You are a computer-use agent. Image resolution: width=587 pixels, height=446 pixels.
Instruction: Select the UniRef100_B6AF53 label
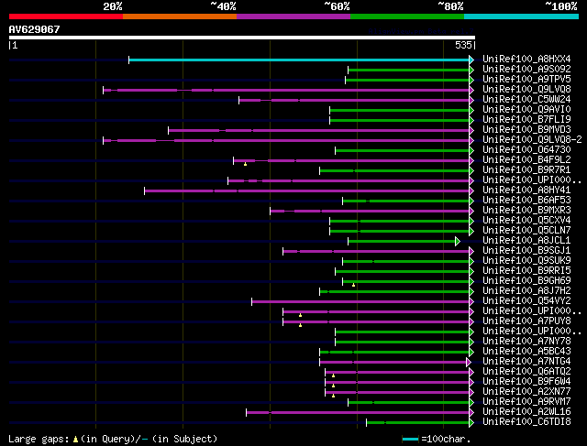pos(526,201)
